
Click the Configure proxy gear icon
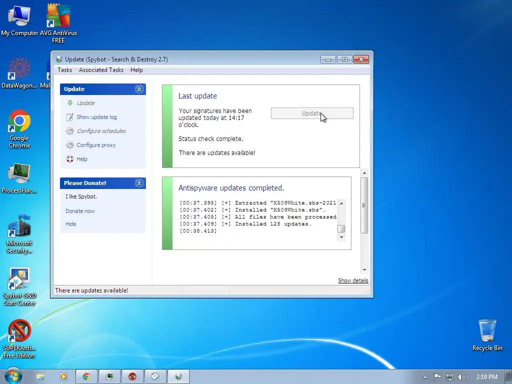tap(69, 145)
